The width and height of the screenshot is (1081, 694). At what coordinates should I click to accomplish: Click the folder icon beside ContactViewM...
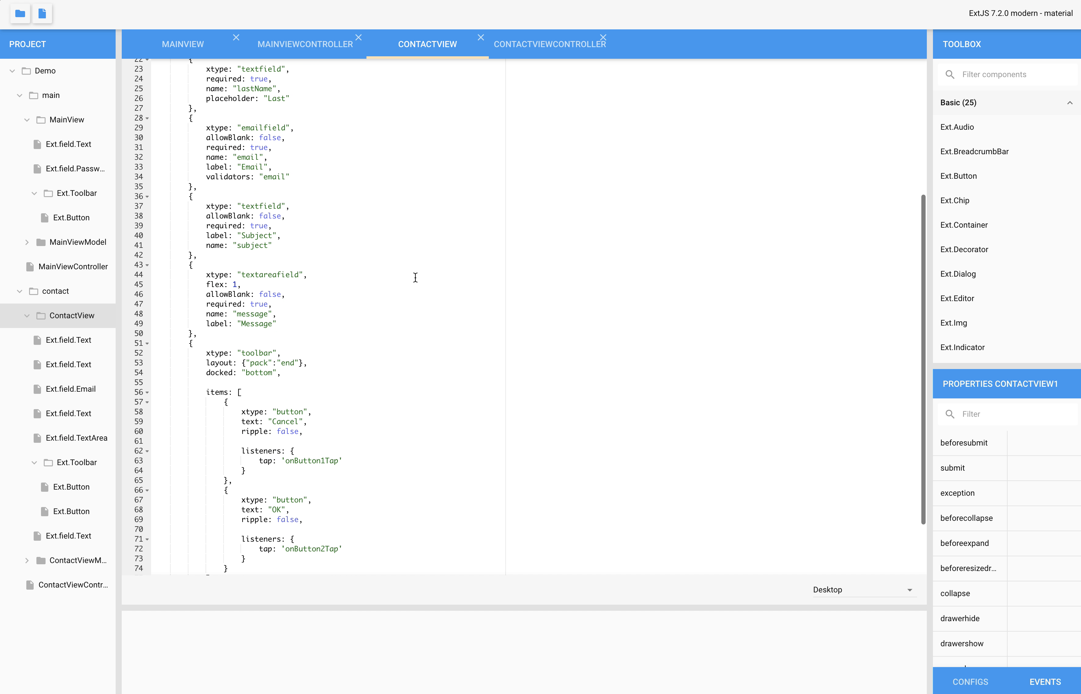(x=41, y=560)
